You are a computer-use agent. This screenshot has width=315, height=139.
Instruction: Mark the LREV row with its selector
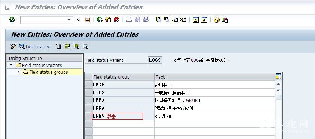(89, 116)
